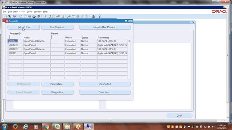Click the Edit Field pencil toolbar icon
The image size is (232, 130).
(69, 16)
